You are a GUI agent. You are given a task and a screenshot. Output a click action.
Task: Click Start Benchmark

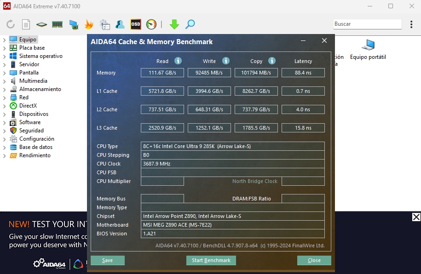tap(211, 260)
